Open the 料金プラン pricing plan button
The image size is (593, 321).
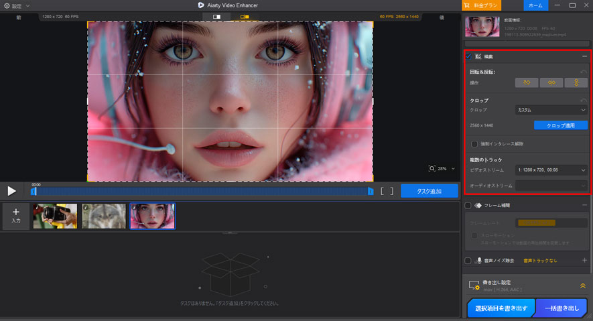click(x=481, y=5)
